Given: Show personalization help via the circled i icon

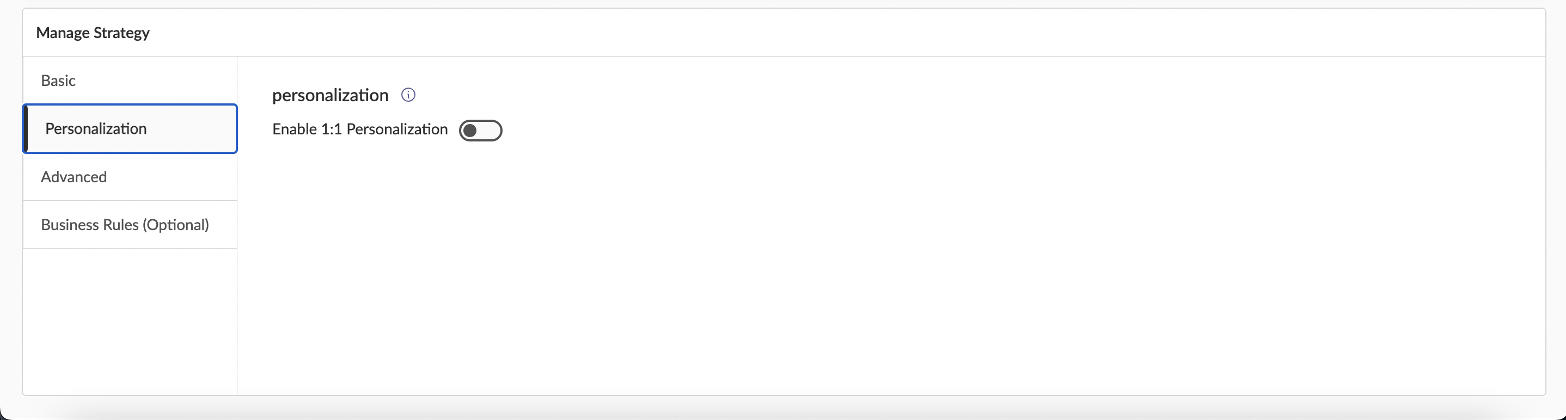Looking at the screenshot, I should 408,95.
